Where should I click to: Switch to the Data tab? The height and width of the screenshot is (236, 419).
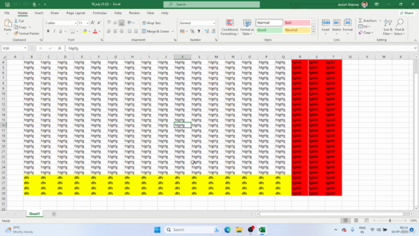(x=118, y=13)
